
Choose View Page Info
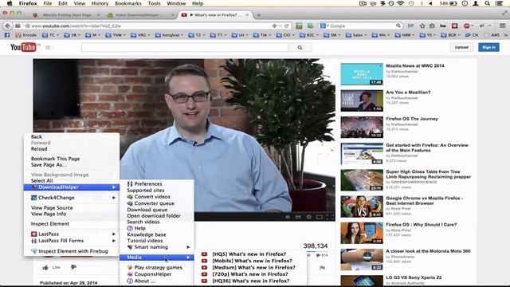(72, 214)
